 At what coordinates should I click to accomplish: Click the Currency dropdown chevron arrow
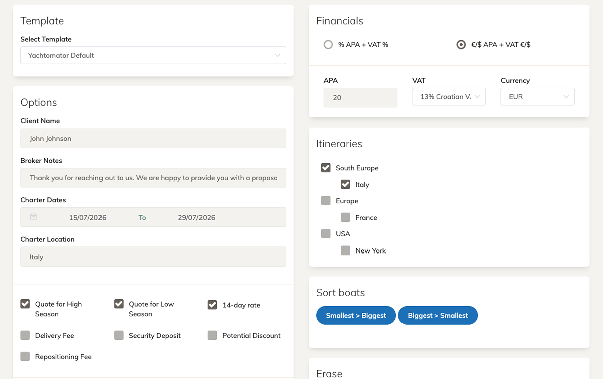[566, 97]
